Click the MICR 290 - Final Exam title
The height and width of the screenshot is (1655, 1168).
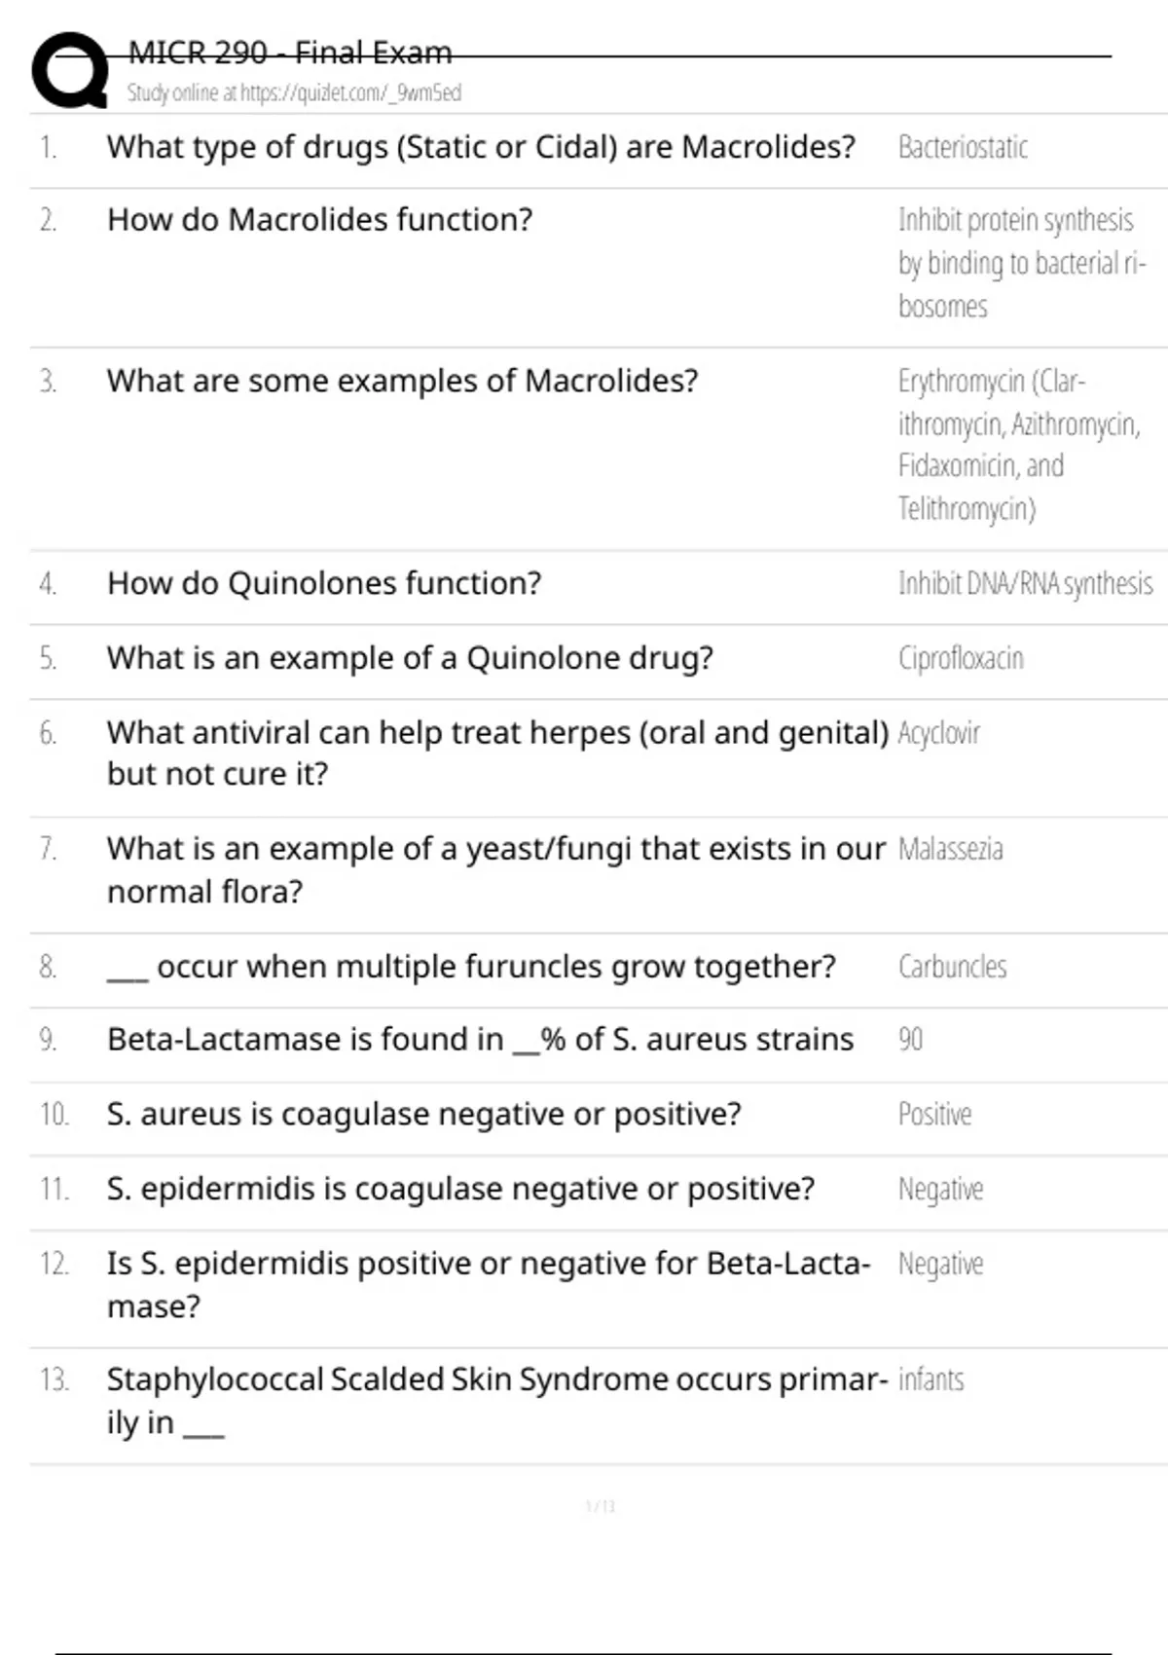[290, 53]
